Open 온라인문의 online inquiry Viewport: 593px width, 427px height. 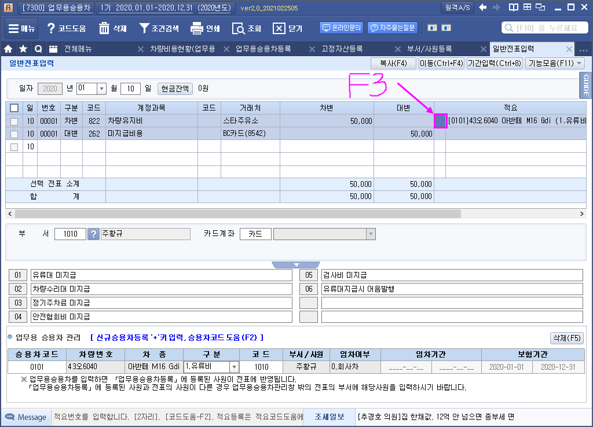pyautogui.click(x=342, y=28)
